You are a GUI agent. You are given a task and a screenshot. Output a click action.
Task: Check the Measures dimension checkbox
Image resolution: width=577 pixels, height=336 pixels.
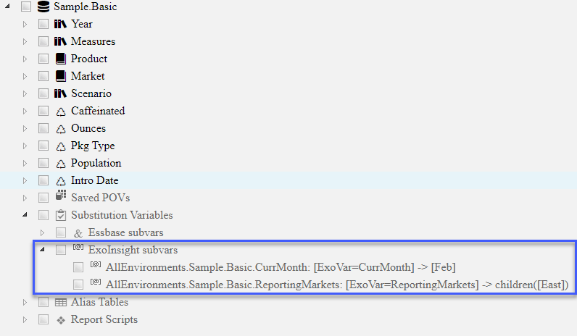click(43, 41)
